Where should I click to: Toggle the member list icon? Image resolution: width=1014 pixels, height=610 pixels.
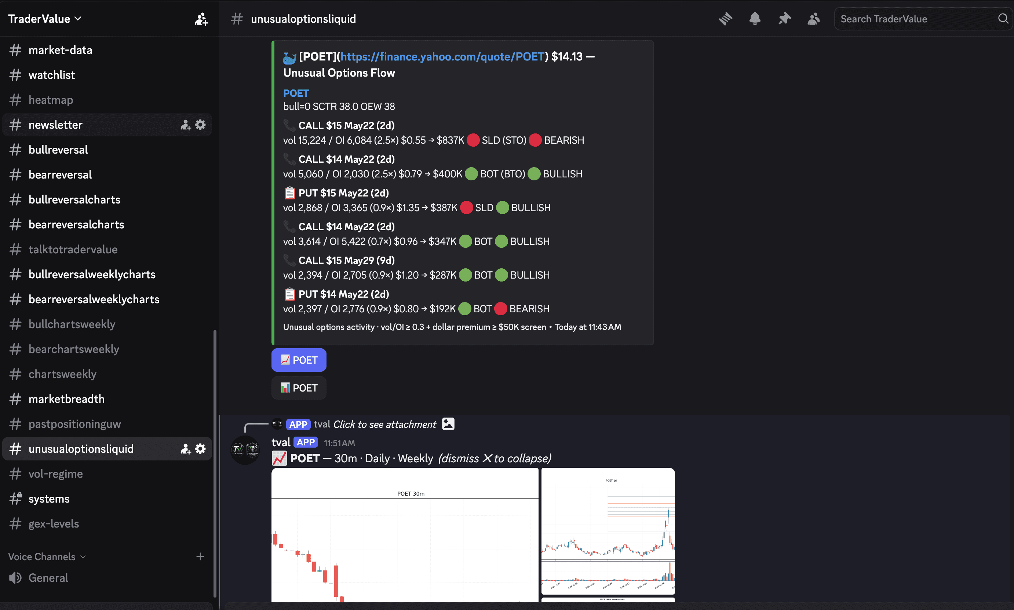(x=813, y=18)
